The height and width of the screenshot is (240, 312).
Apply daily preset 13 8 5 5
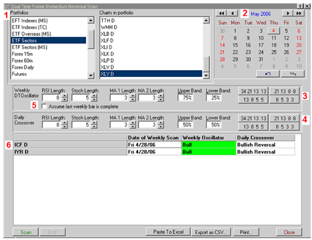253,127
